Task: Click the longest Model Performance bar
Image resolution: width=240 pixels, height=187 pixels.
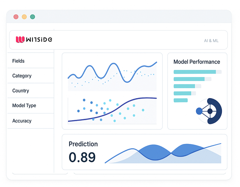Action: coord(198,72)
